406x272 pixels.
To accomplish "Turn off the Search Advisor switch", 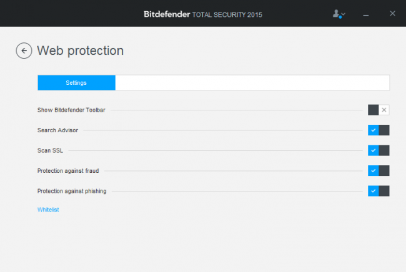I will tap(379, 130).
